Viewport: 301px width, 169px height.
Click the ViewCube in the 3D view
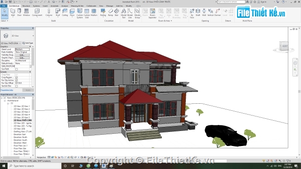point(284,46)
